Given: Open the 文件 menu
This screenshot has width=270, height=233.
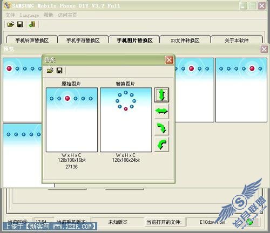Looking at the screenshot, I should pos(10,15).
